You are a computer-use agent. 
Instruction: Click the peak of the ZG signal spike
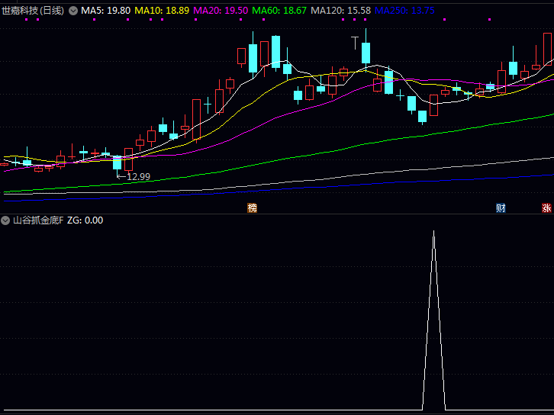[433, 232]
